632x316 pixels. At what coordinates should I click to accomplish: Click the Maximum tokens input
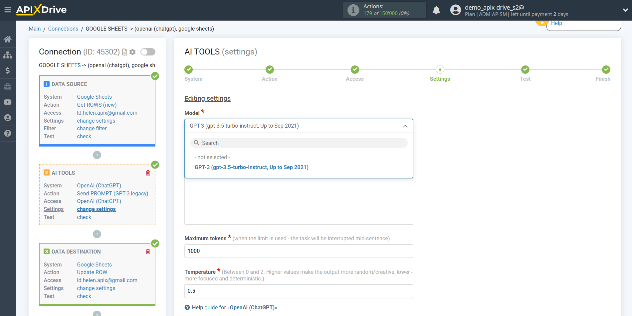click(x=299, y=251)
